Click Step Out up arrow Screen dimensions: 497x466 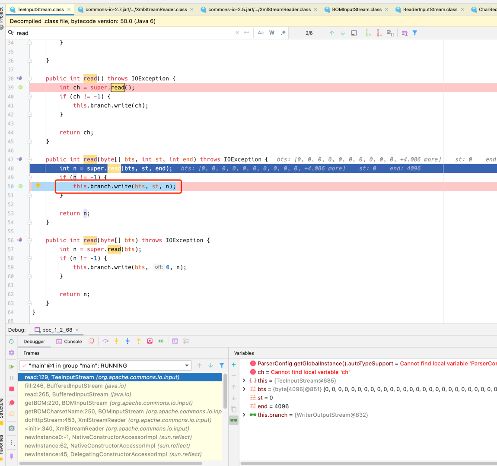tap(139, 341)
